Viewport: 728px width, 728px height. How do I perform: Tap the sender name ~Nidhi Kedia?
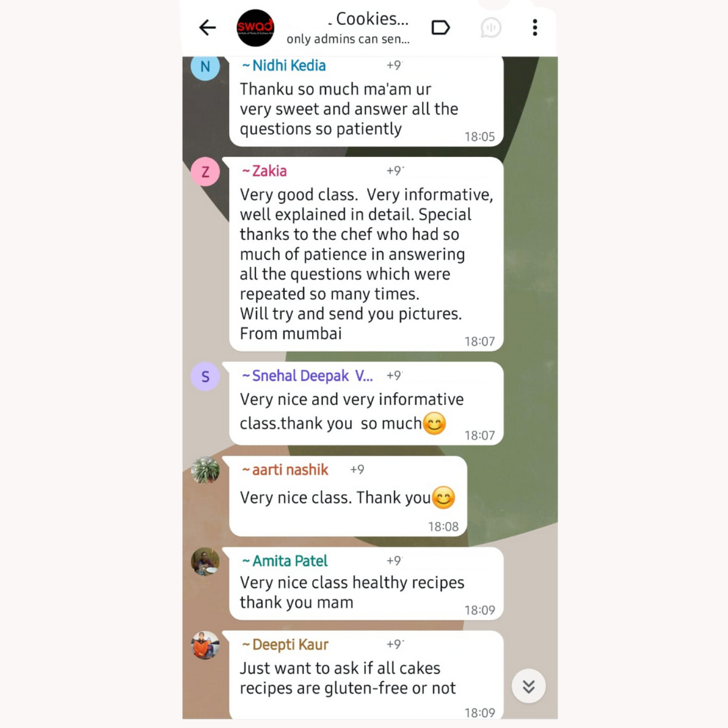point(284,65)
